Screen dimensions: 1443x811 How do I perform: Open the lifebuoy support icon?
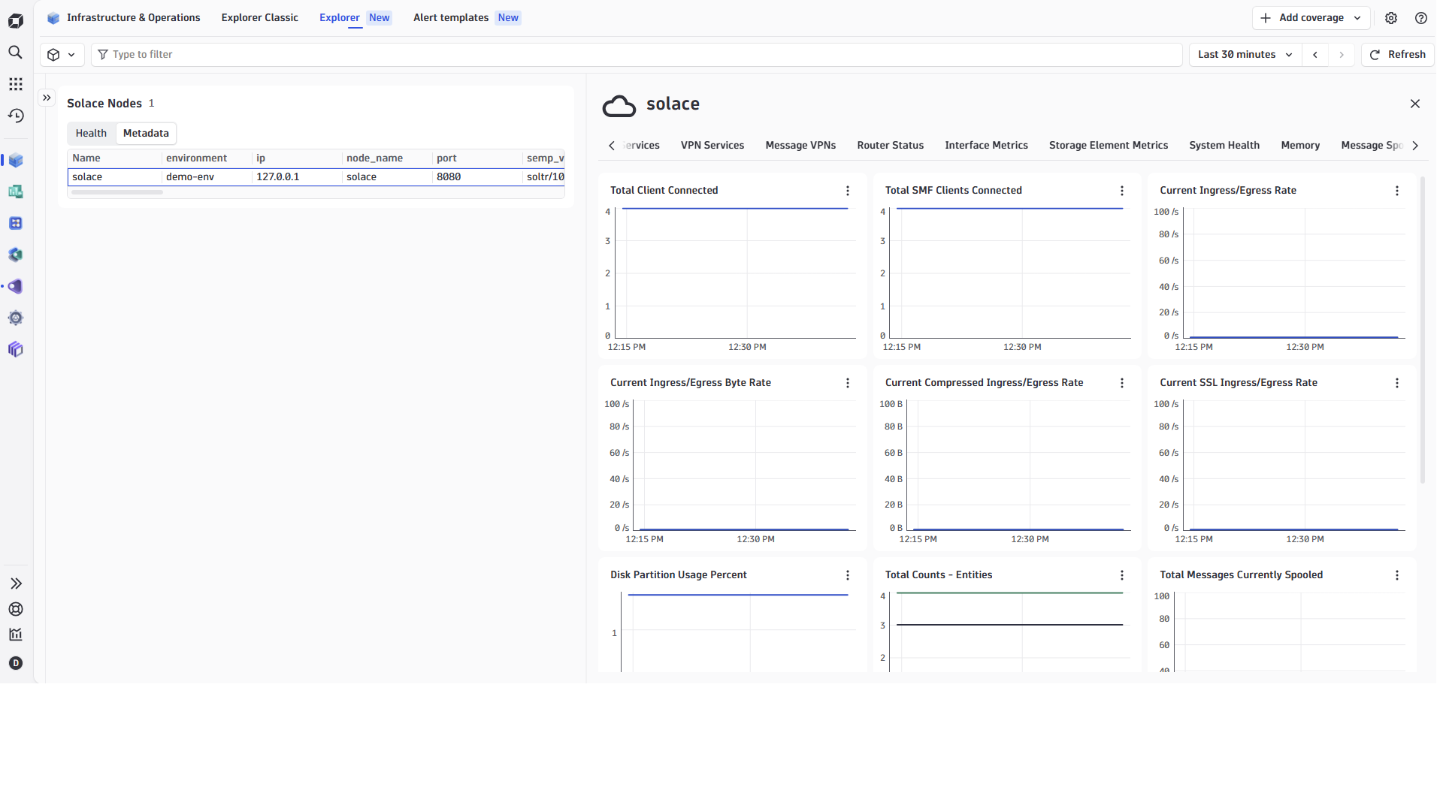click(16, 609)
